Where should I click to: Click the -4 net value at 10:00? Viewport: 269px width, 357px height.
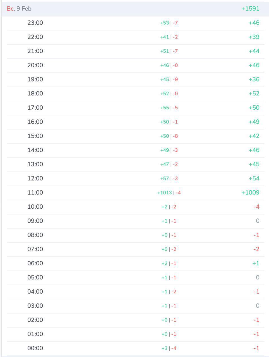click(256, 207)
